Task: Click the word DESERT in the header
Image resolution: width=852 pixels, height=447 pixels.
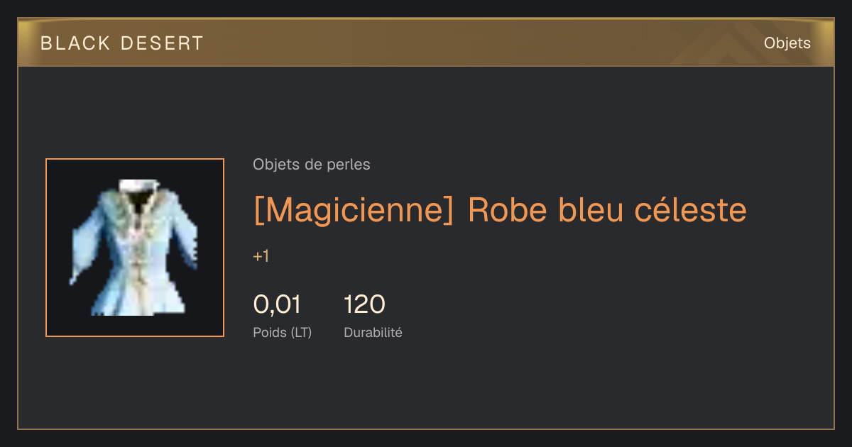Action: [162, 43]
